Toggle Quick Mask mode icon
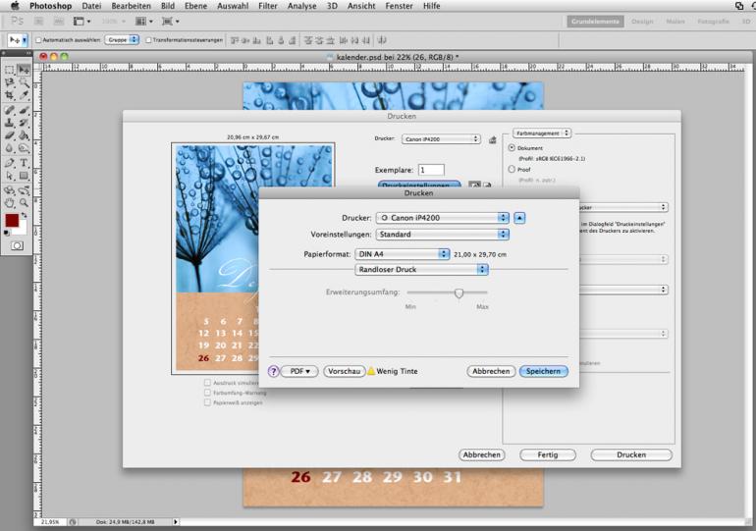 click(x=17, y=245)
